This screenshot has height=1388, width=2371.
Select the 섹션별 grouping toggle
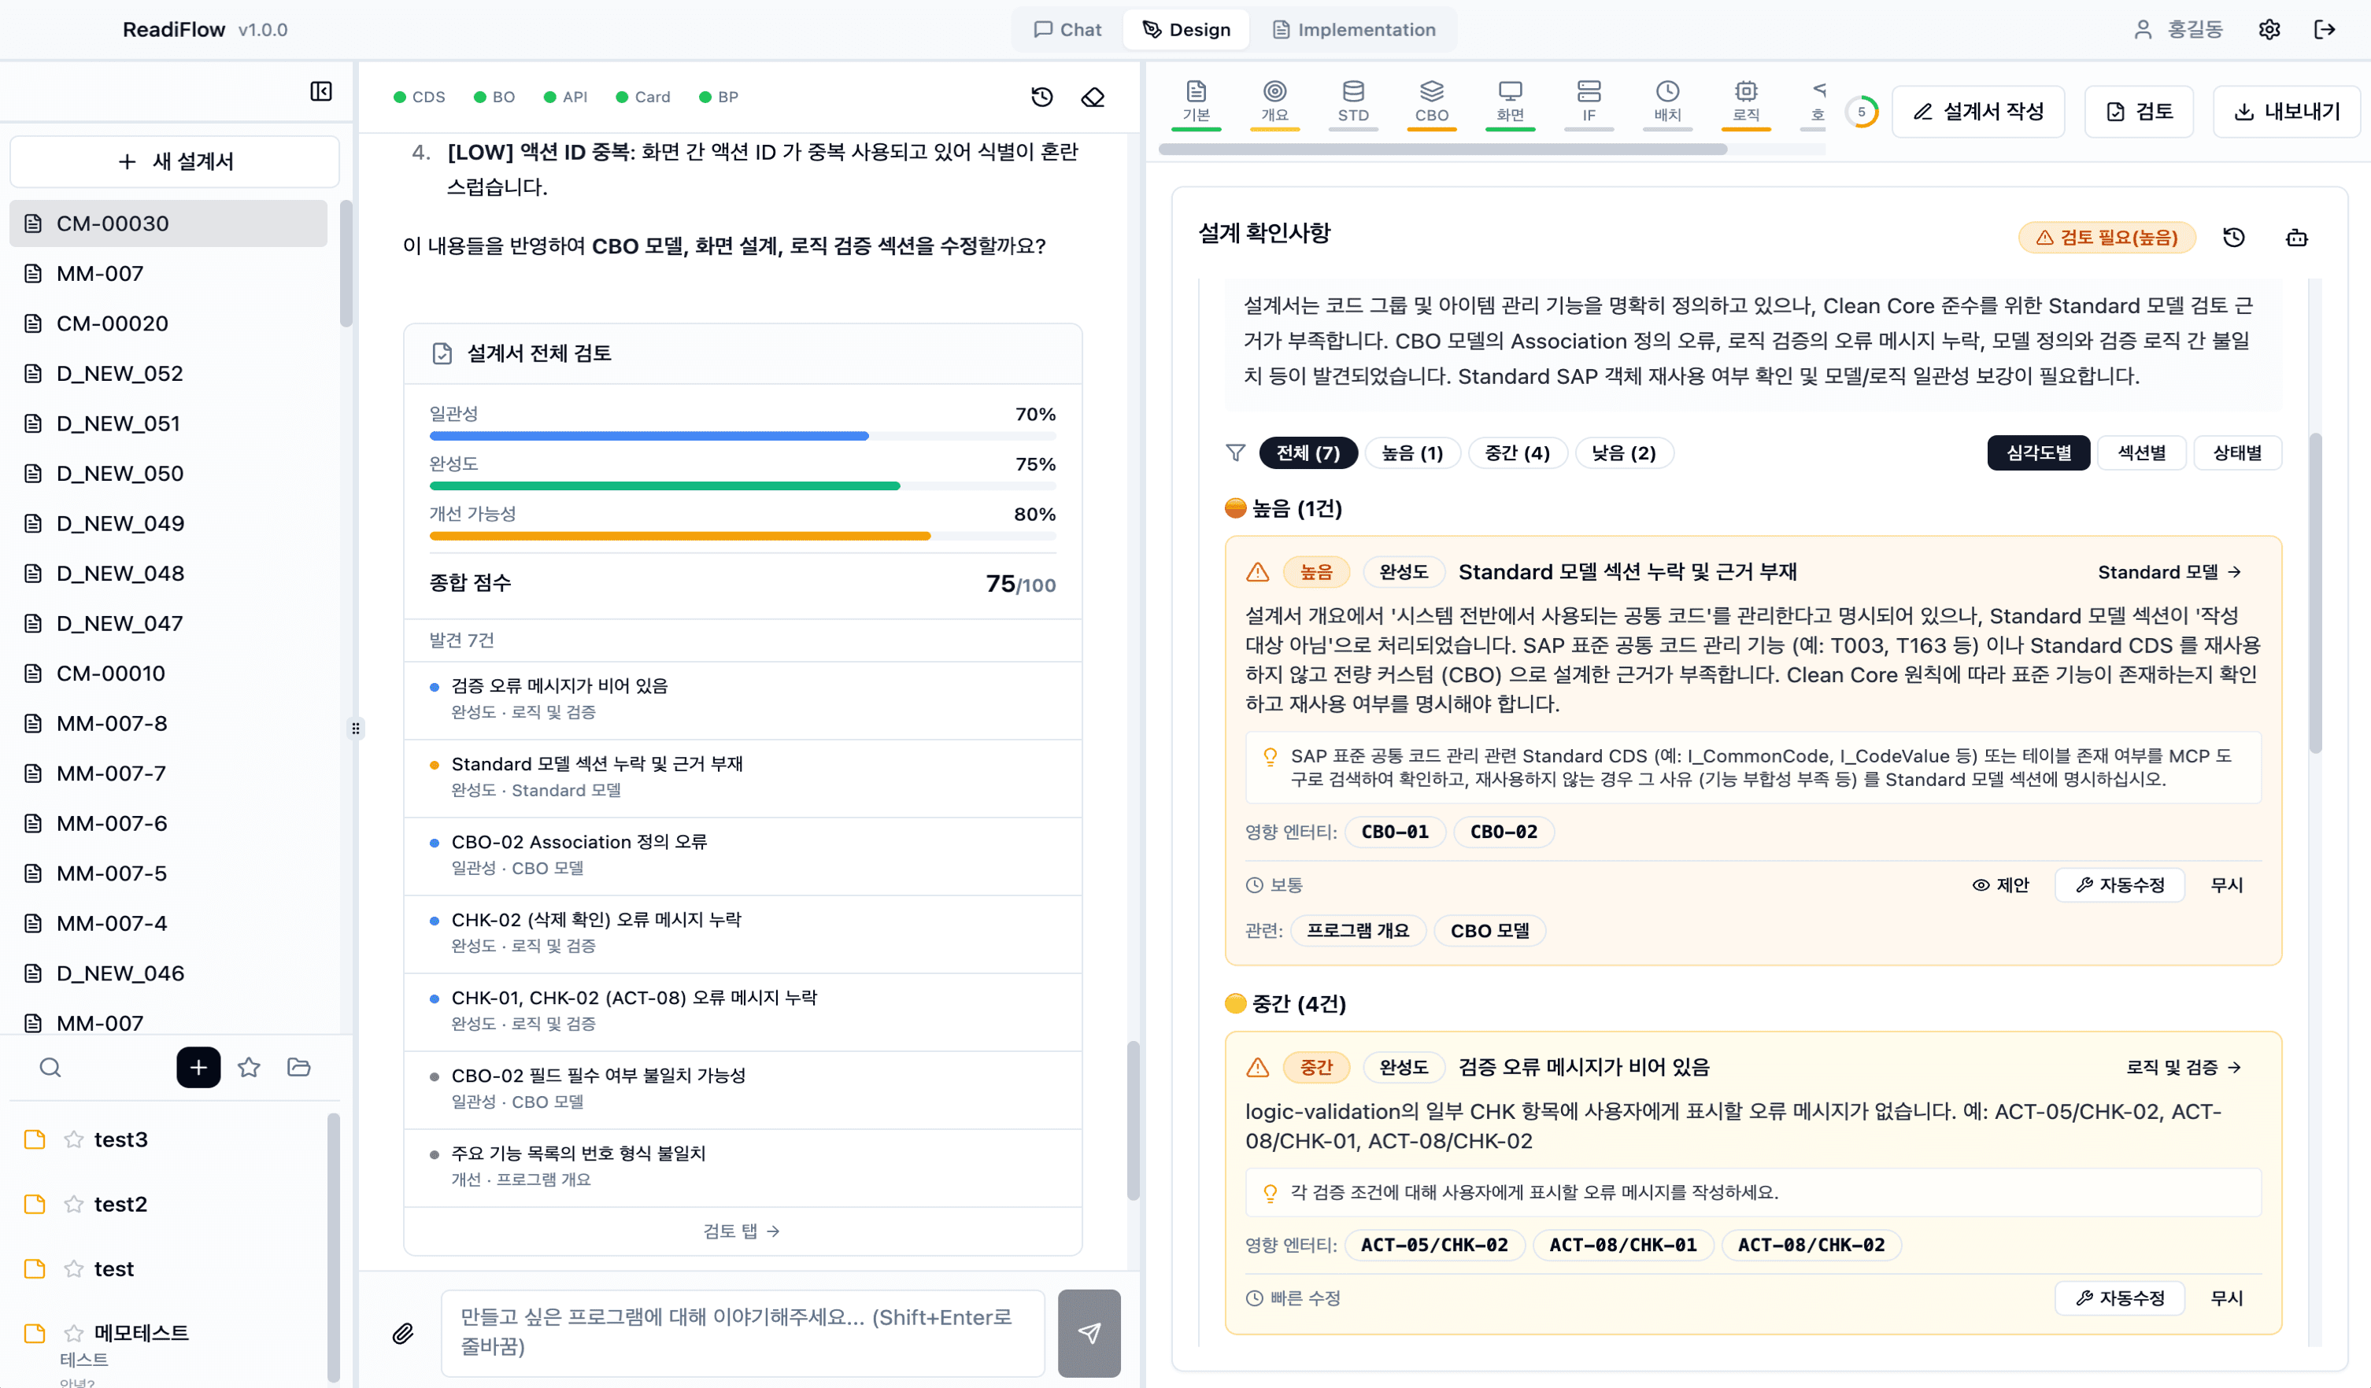tap(2141, 452)
